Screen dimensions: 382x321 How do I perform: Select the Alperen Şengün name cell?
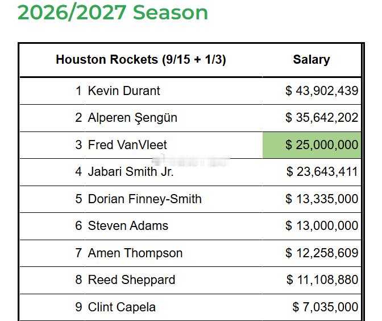[x=132, y=118]
